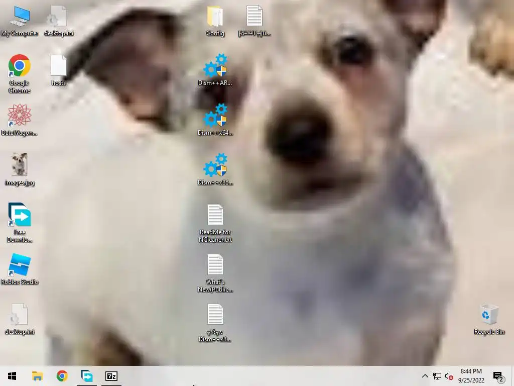Select the desktop.ini file beside My Computer
The image size is (514, 386).
point(59,21)
